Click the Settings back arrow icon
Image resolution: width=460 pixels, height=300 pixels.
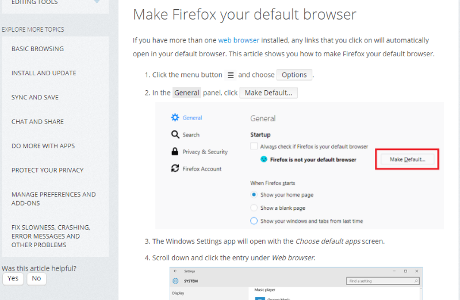[x=175, y=271]
